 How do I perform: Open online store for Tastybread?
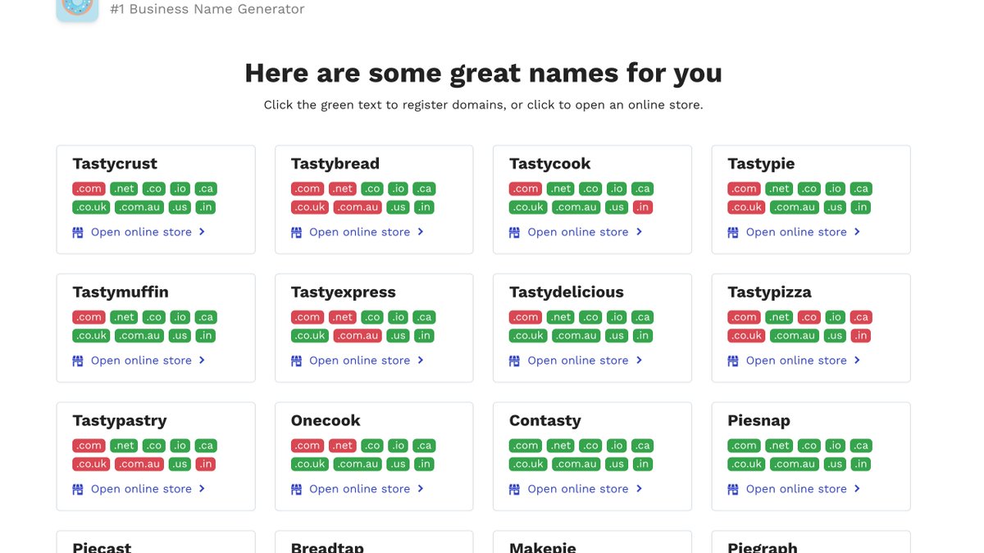click(x=358, y=232)
